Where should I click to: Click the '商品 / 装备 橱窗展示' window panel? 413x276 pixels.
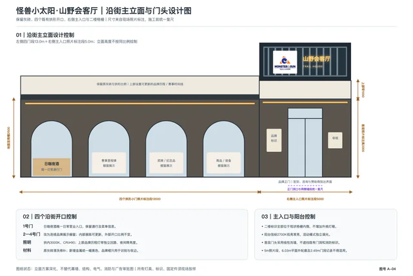click(x=224, y=163)
